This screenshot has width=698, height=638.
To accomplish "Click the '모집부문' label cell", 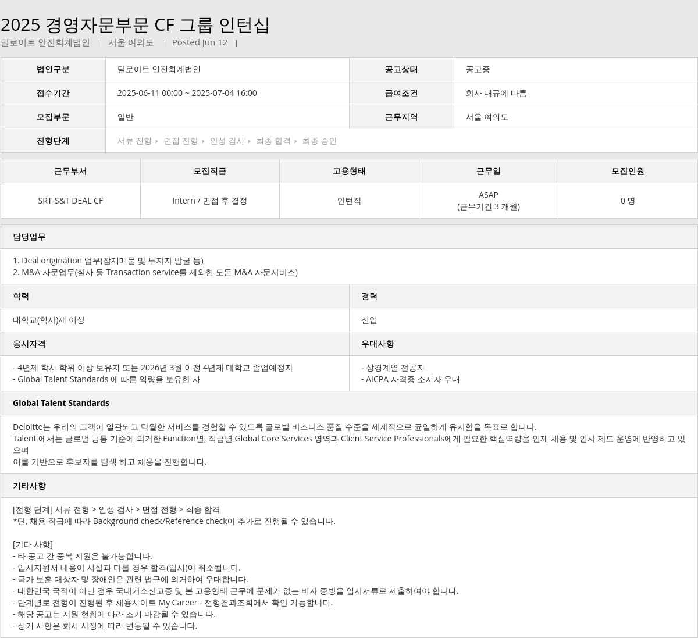I will pyautogui.click(x=53, y=117).
